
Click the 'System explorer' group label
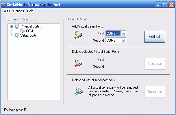click(17, 19)
